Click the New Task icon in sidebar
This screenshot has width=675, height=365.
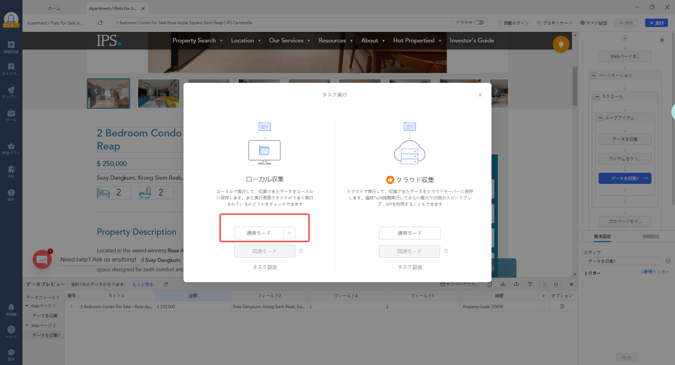(11, 47)
